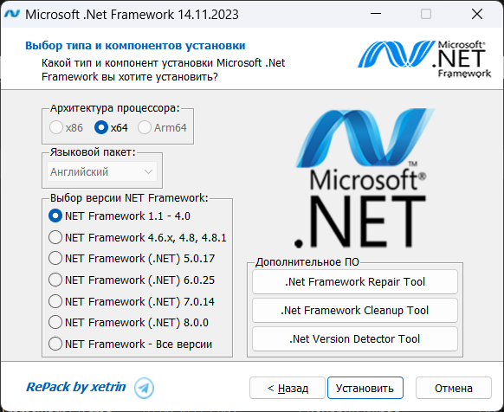Viewport: 504px width, 412px height.
Task: Run .Net Version Detector Tool
Action: tap(355, 339)
